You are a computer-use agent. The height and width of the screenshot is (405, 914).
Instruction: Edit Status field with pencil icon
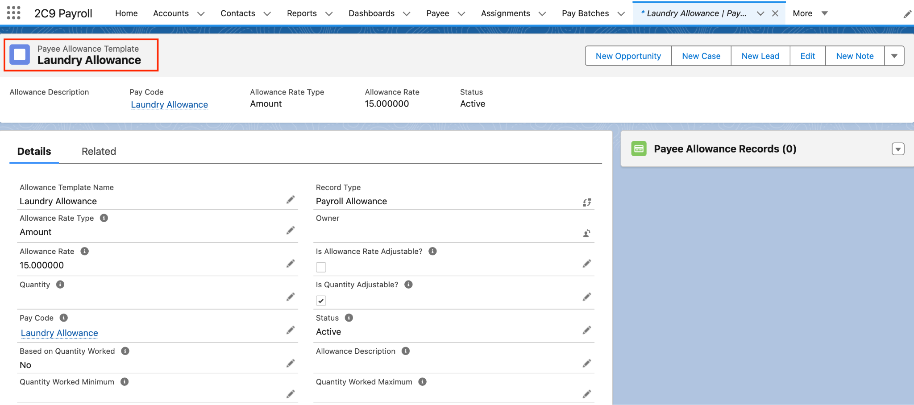pos(587,331)
